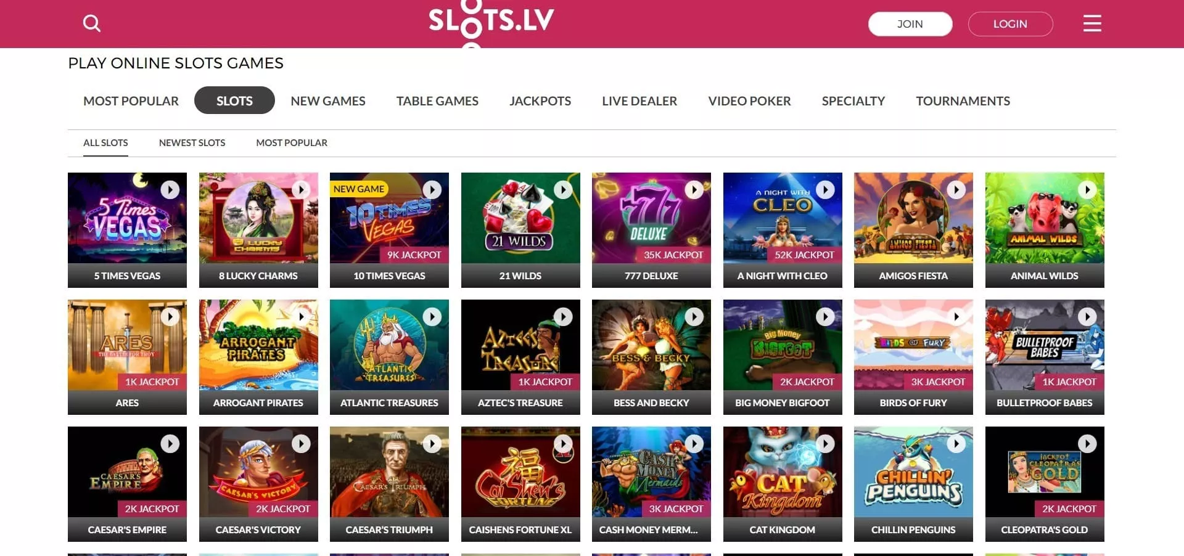Click the play icon on Bulletproof Babes
Image resolution: width=1184 pixels, height=556 pixels.
tap(1087, 317)
